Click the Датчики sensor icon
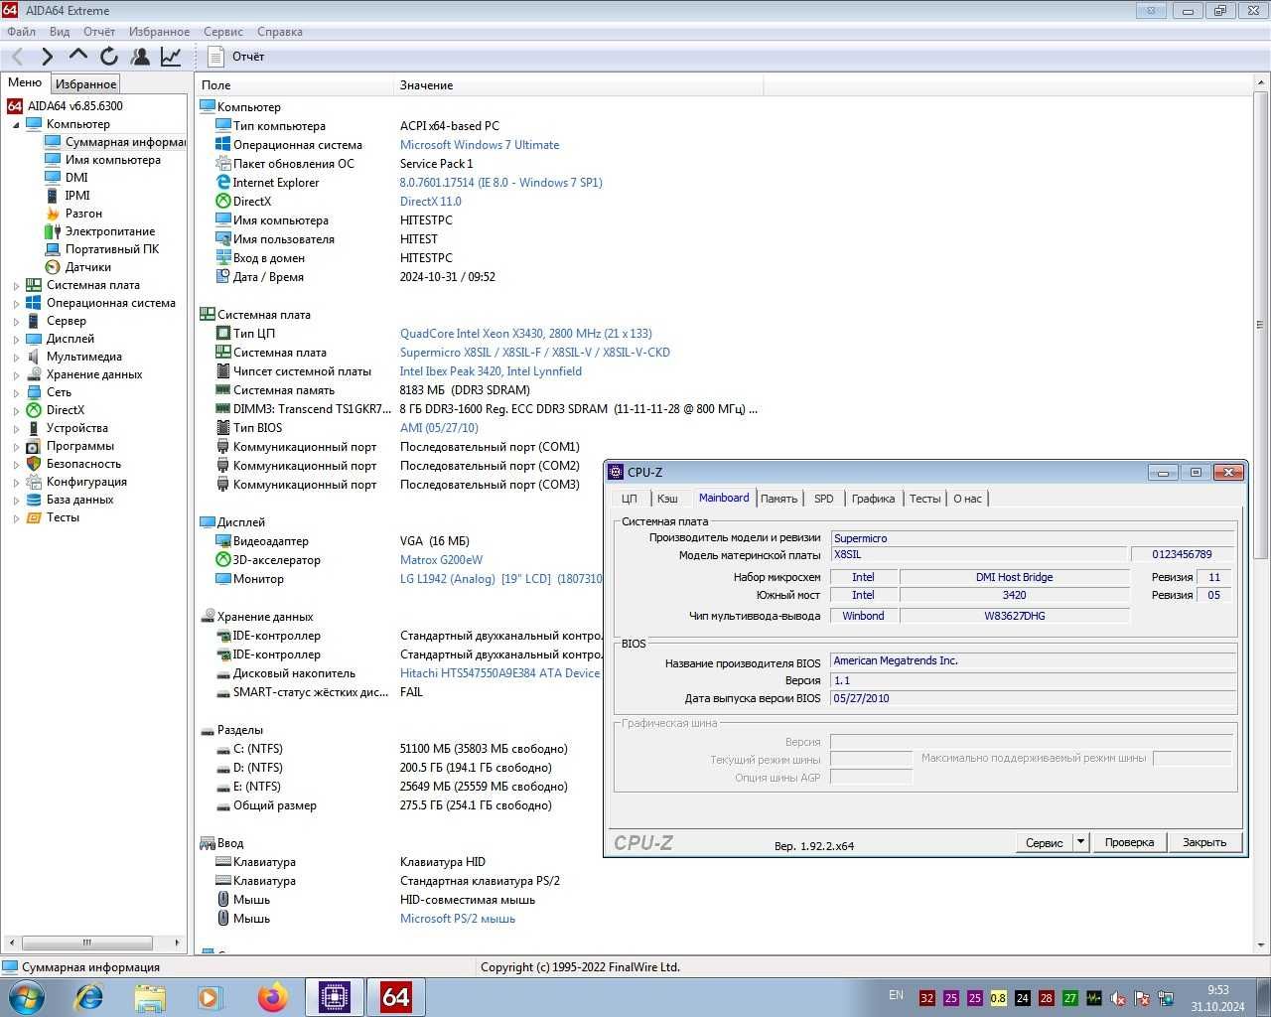The width and height of the screenshot is (1271, 1017). tap(53, 267)
